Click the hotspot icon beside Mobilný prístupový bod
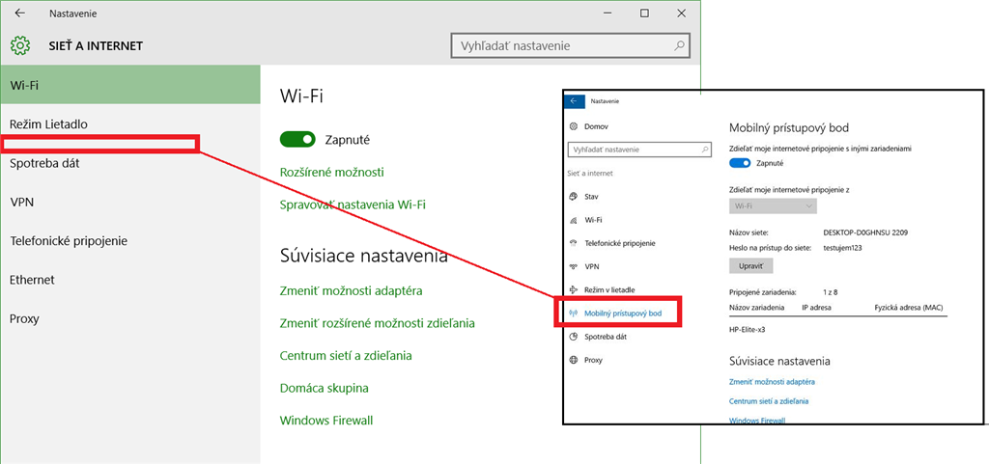Screen dimensions: 989x464 pos(574,313)
